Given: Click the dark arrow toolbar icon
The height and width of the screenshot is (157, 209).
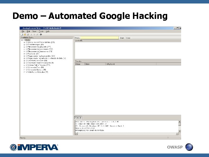Looking at the screenshot, I should coord(41,35).
